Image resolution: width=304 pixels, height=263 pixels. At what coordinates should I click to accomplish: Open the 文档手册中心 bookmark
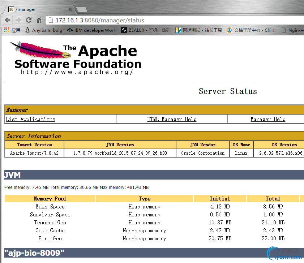coord(252,30)
